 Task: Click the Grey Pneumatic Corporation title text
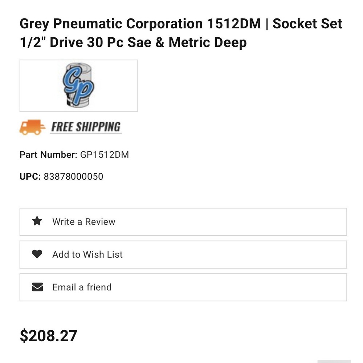tap(111, 24)
